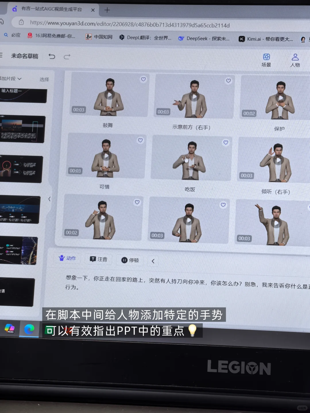Open the Kimi.ai bookmark
This screenshot has height=413, width=310.
(266, 39)
